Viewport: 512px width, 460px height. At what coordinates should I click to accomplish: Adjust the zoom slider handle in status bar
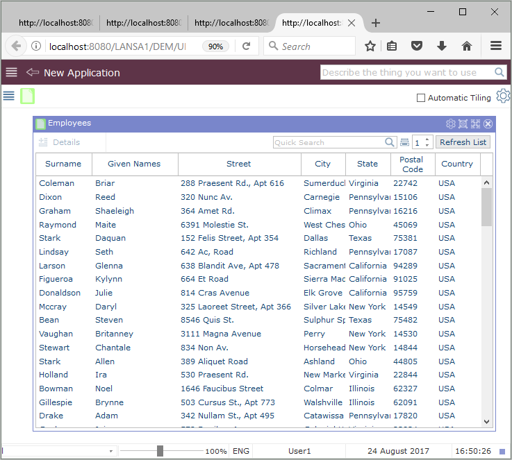pyautogui.click(x=160, y=451)
